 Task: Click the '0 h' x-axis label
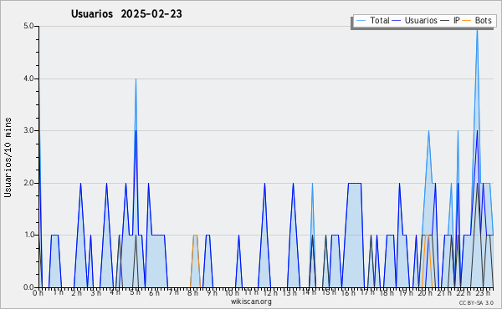click(x=38, y=293)
